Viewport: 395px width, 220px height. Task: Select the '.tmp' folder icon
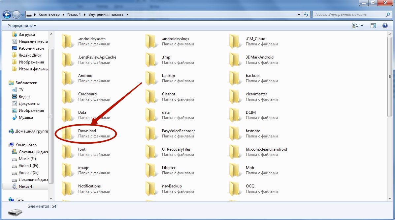pyautogui.click(x=151, y=60)
